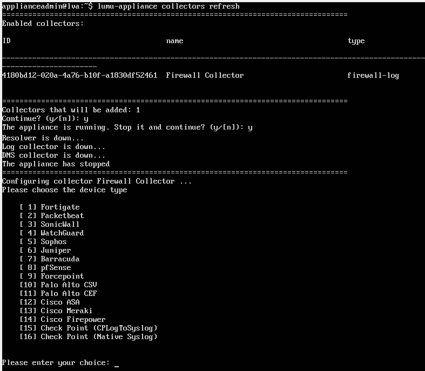
Task: Select Check Point (CPLogToSyslog) option
Action: point(99,328)
